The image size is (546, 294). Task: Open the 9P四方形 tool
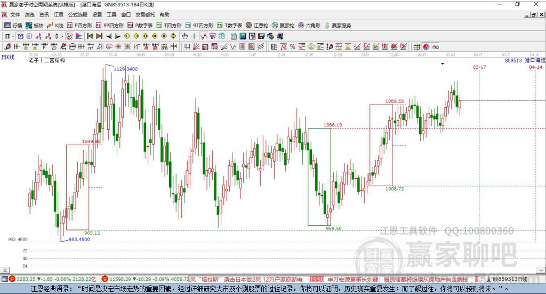coord(110,26)
